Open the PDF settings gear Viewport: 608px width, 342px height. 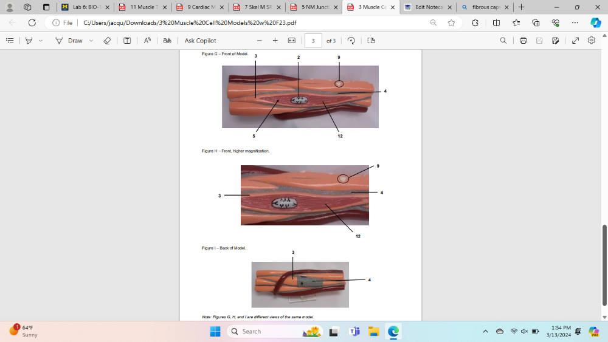(x=592, y=41)
